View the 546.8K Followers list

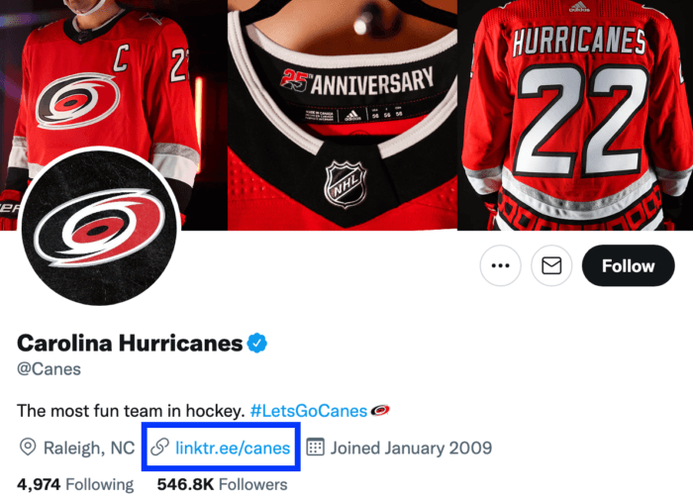[x=222, y=484]
